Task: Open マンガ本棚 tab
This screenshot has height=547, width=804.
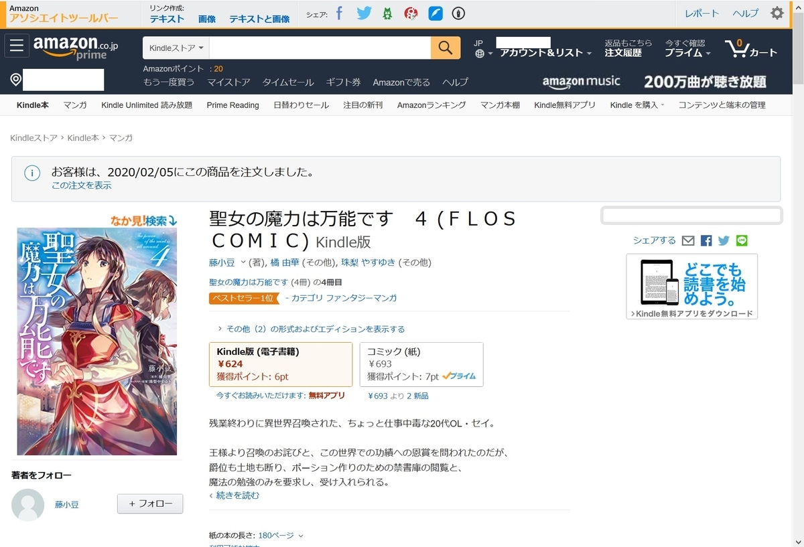Action: (500, 105)
